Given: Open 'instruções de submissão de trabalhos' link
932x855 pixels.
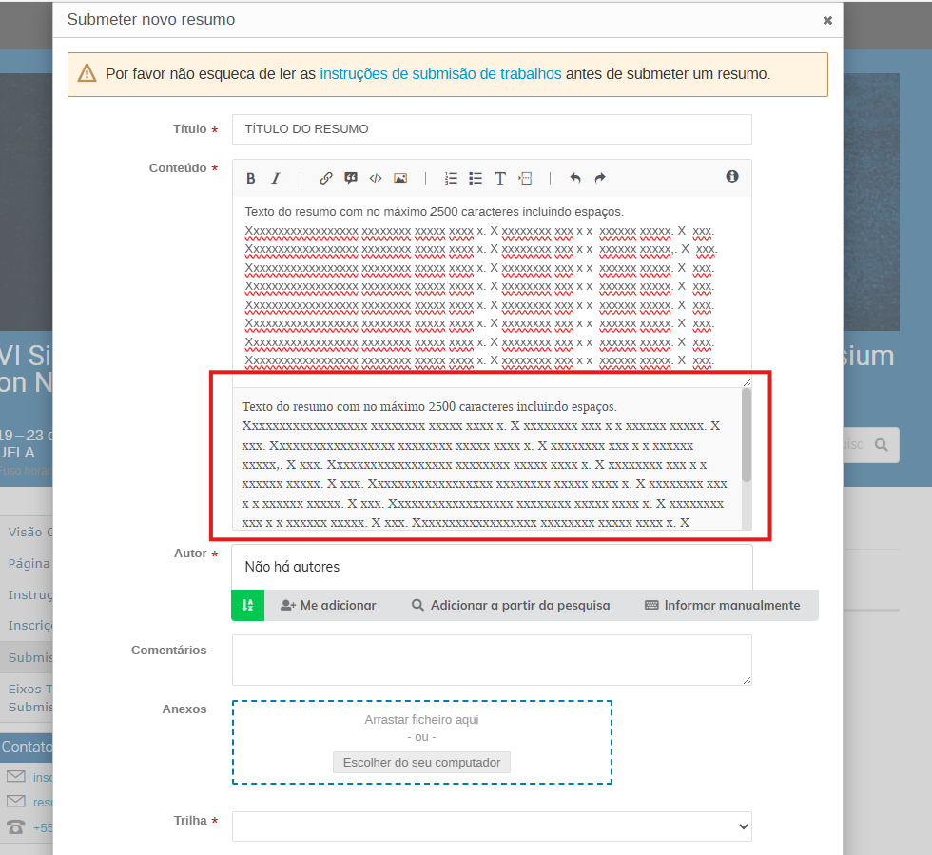Looking at the screenshot, I should 440,74.
